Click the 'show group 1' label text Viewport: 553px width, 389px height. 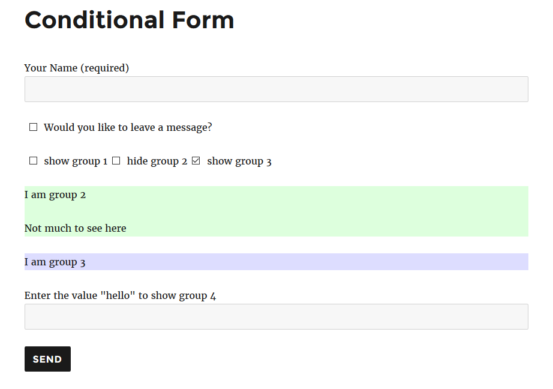76,161
